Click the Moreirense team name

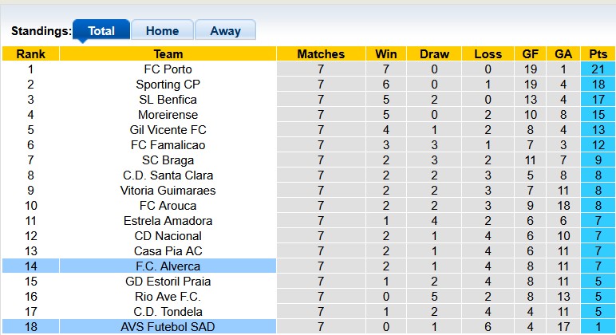tap(168, 115)
